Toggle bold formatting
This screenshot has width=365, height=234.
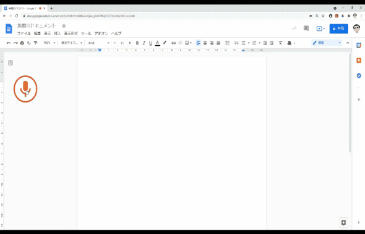pyautogui.click(x=137, y=43)
